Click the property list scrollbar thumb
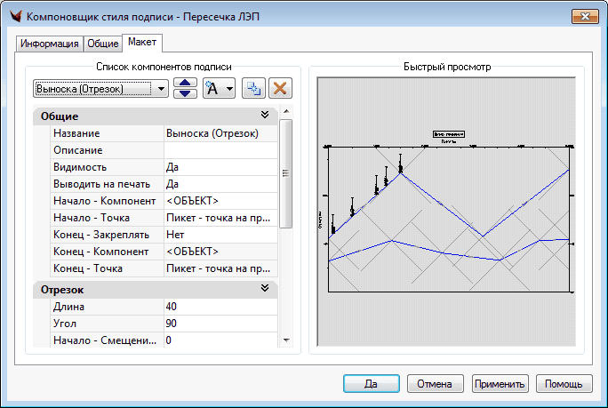Screen dimensions: 608x408 [285, 173]
